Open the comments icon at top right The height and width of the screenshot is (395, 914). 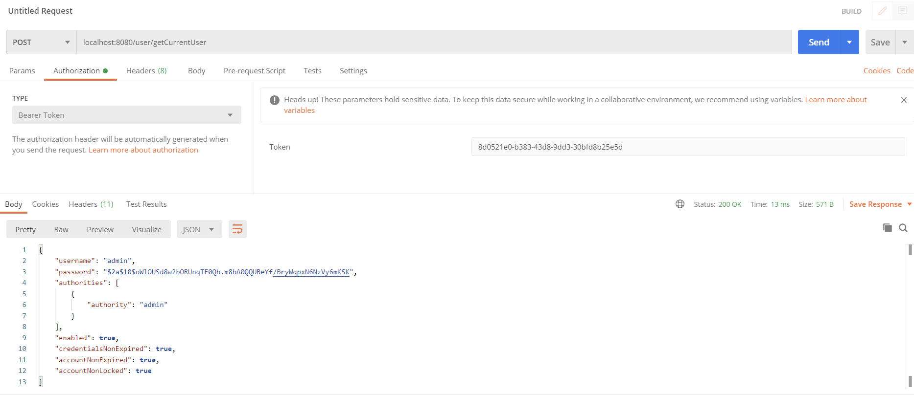point(903,11)
